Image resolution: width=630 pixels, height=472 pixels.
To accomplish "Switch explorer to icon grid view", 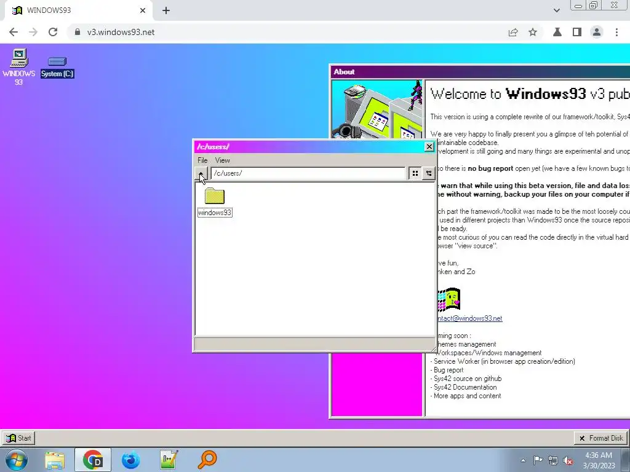I will (x=415, y=173).
